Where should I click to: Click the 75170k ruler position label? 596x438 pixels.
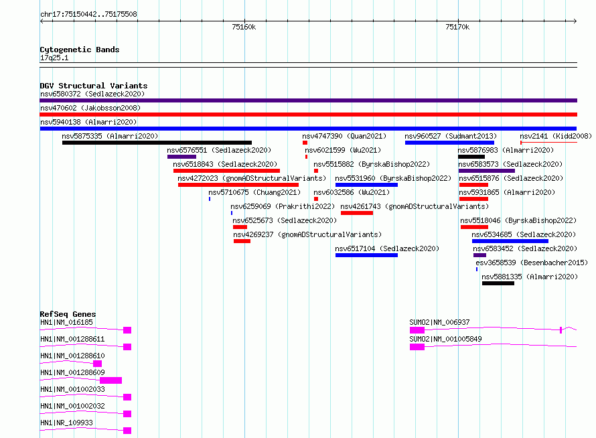[x=457, y=27]
